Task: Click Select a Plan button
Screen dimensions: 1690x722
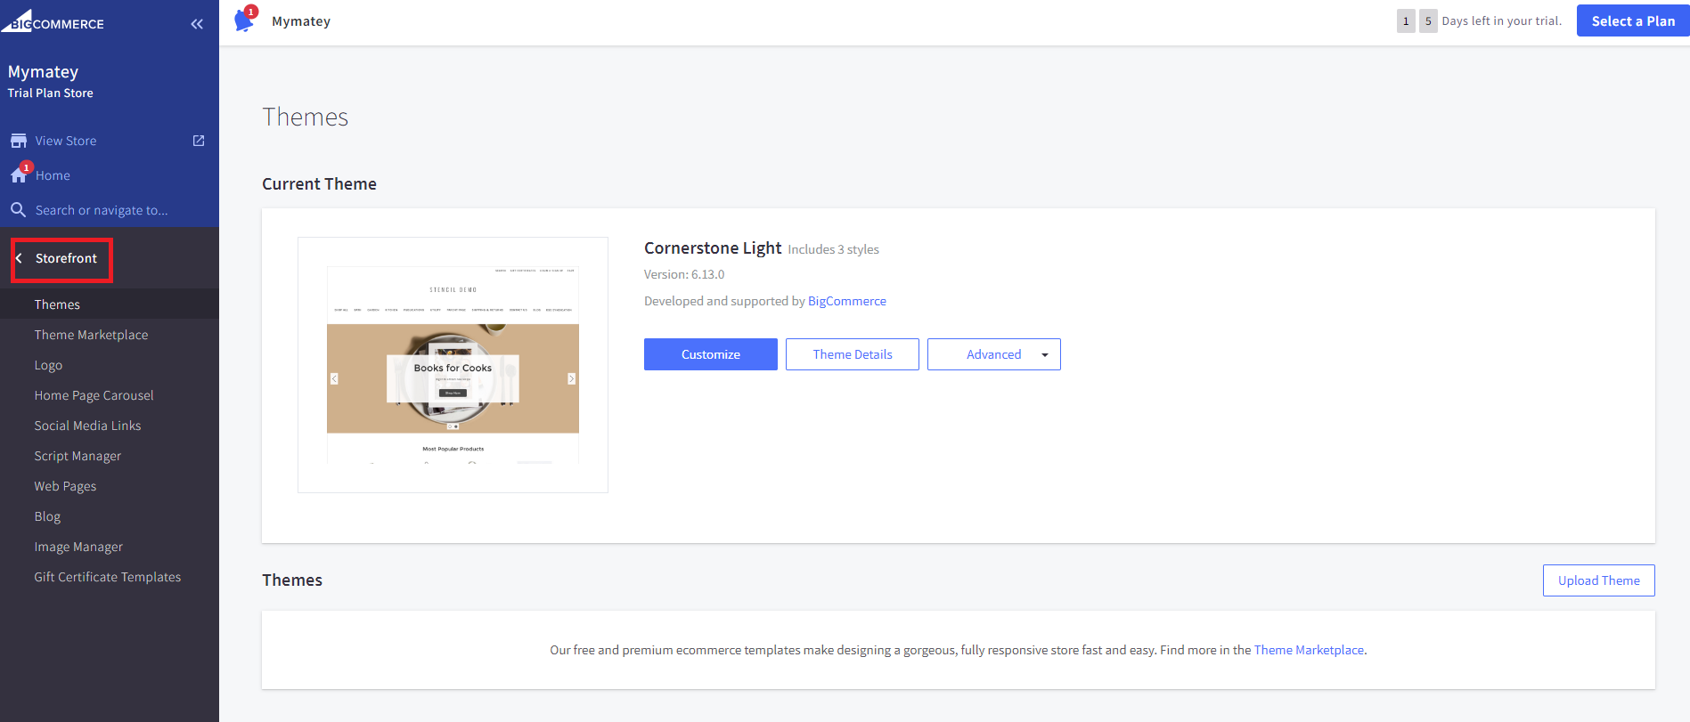Action: tap(1633, 20)
